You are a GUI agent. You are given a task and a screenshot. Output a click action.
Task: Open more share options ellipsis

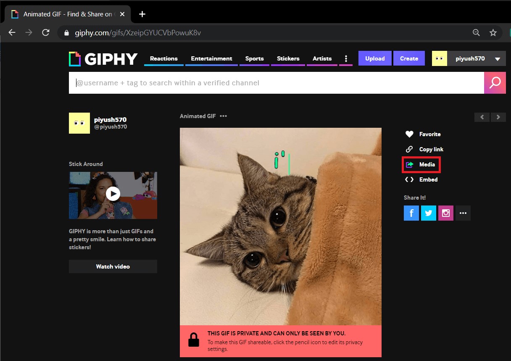(x=463, y=213)
